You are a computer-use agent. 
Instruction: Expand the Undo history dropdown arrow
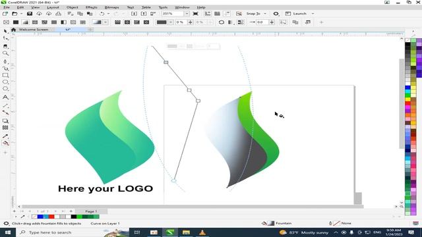[108, 13]
